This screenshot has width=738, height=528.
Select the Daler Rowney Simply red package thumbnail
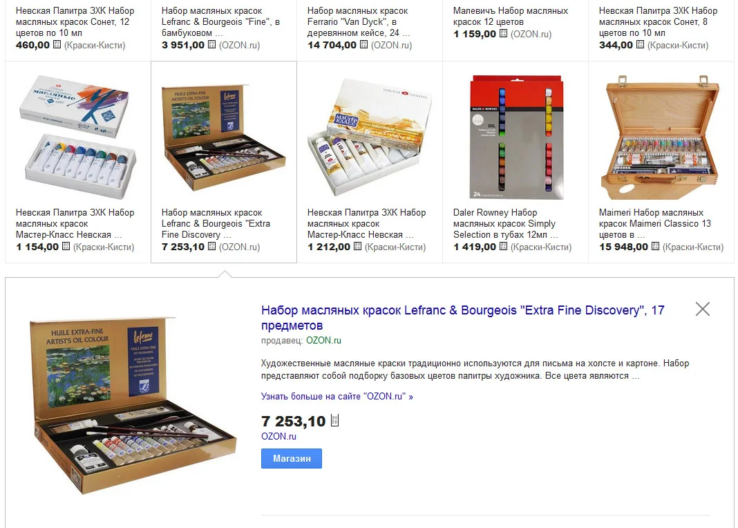(x=517, y=136)
